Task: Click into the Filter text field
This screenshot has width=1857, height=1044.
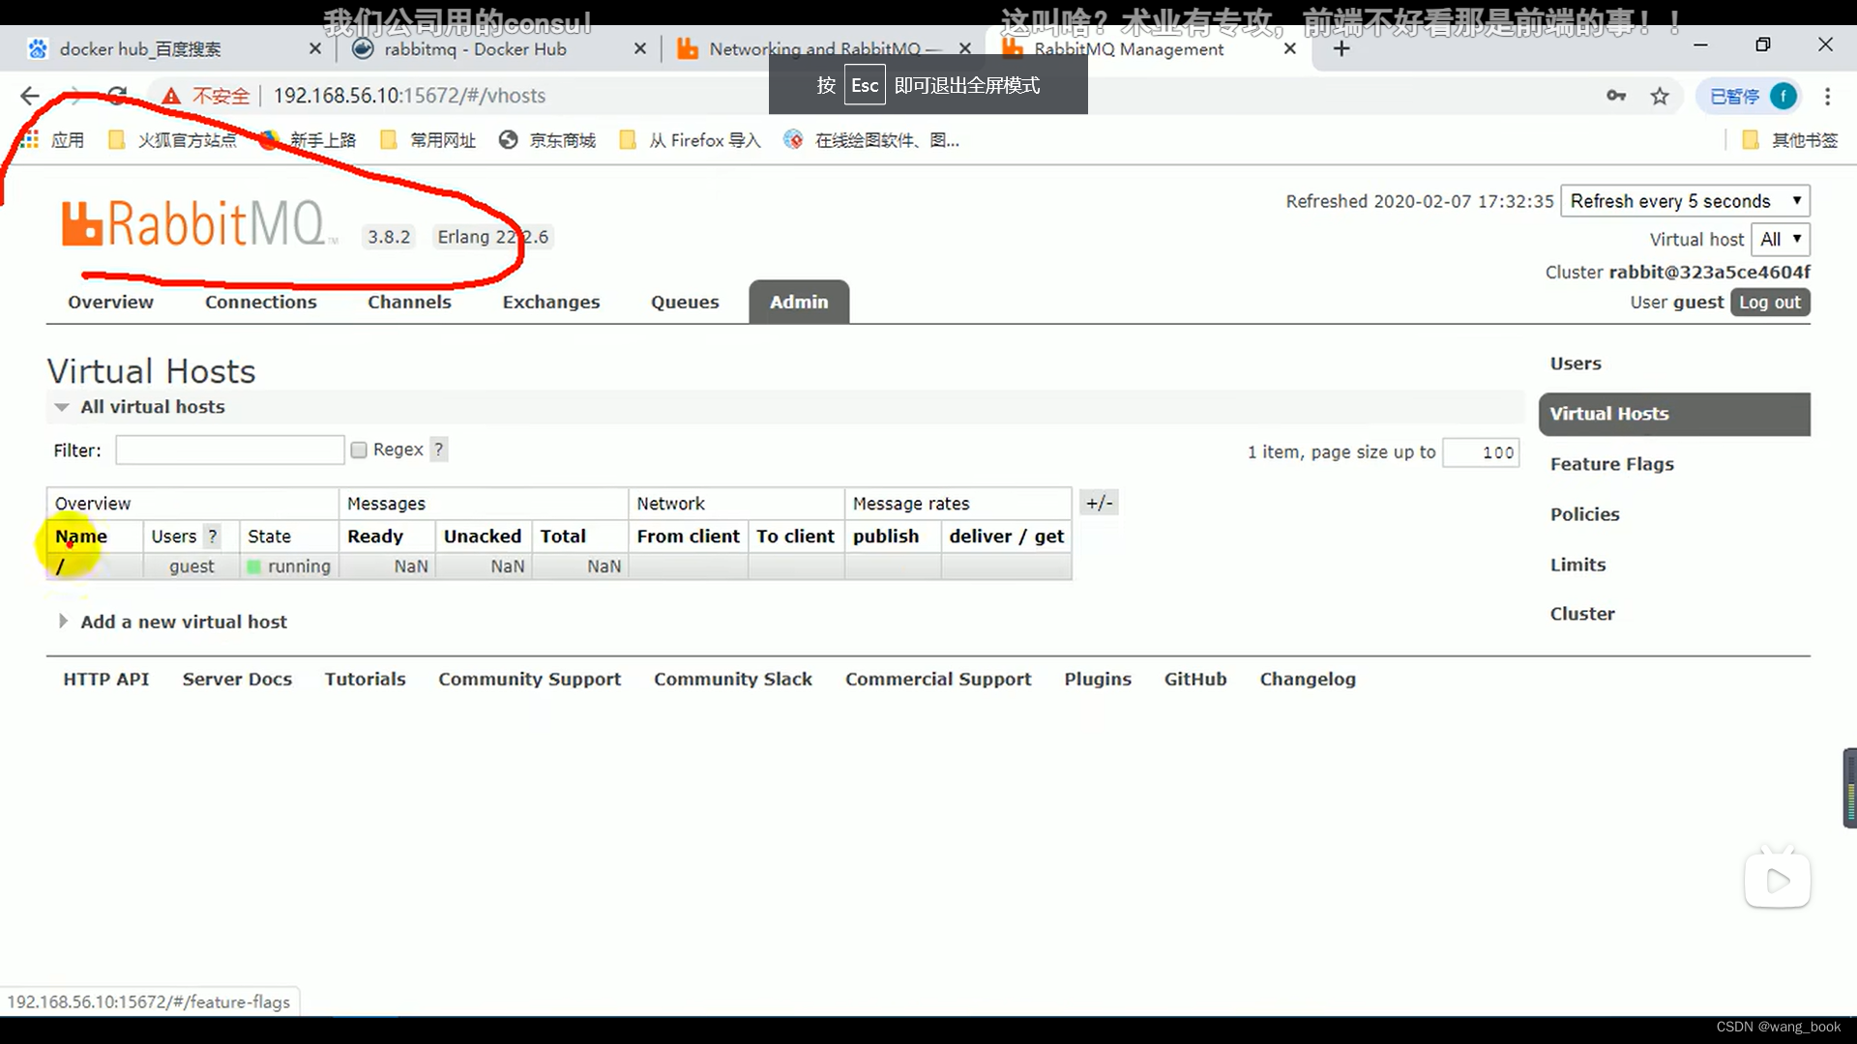Action: pyautogui.click(x=230, y=450)
